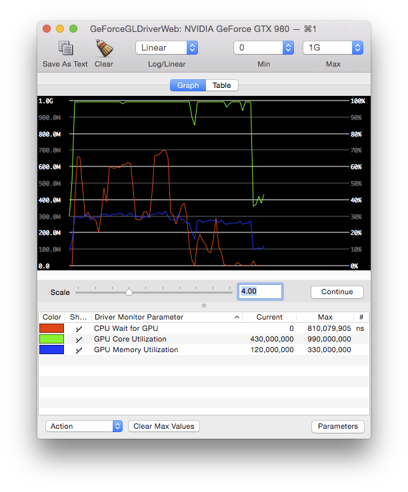
Task: Click the Max column header
Action: point(325,317)
